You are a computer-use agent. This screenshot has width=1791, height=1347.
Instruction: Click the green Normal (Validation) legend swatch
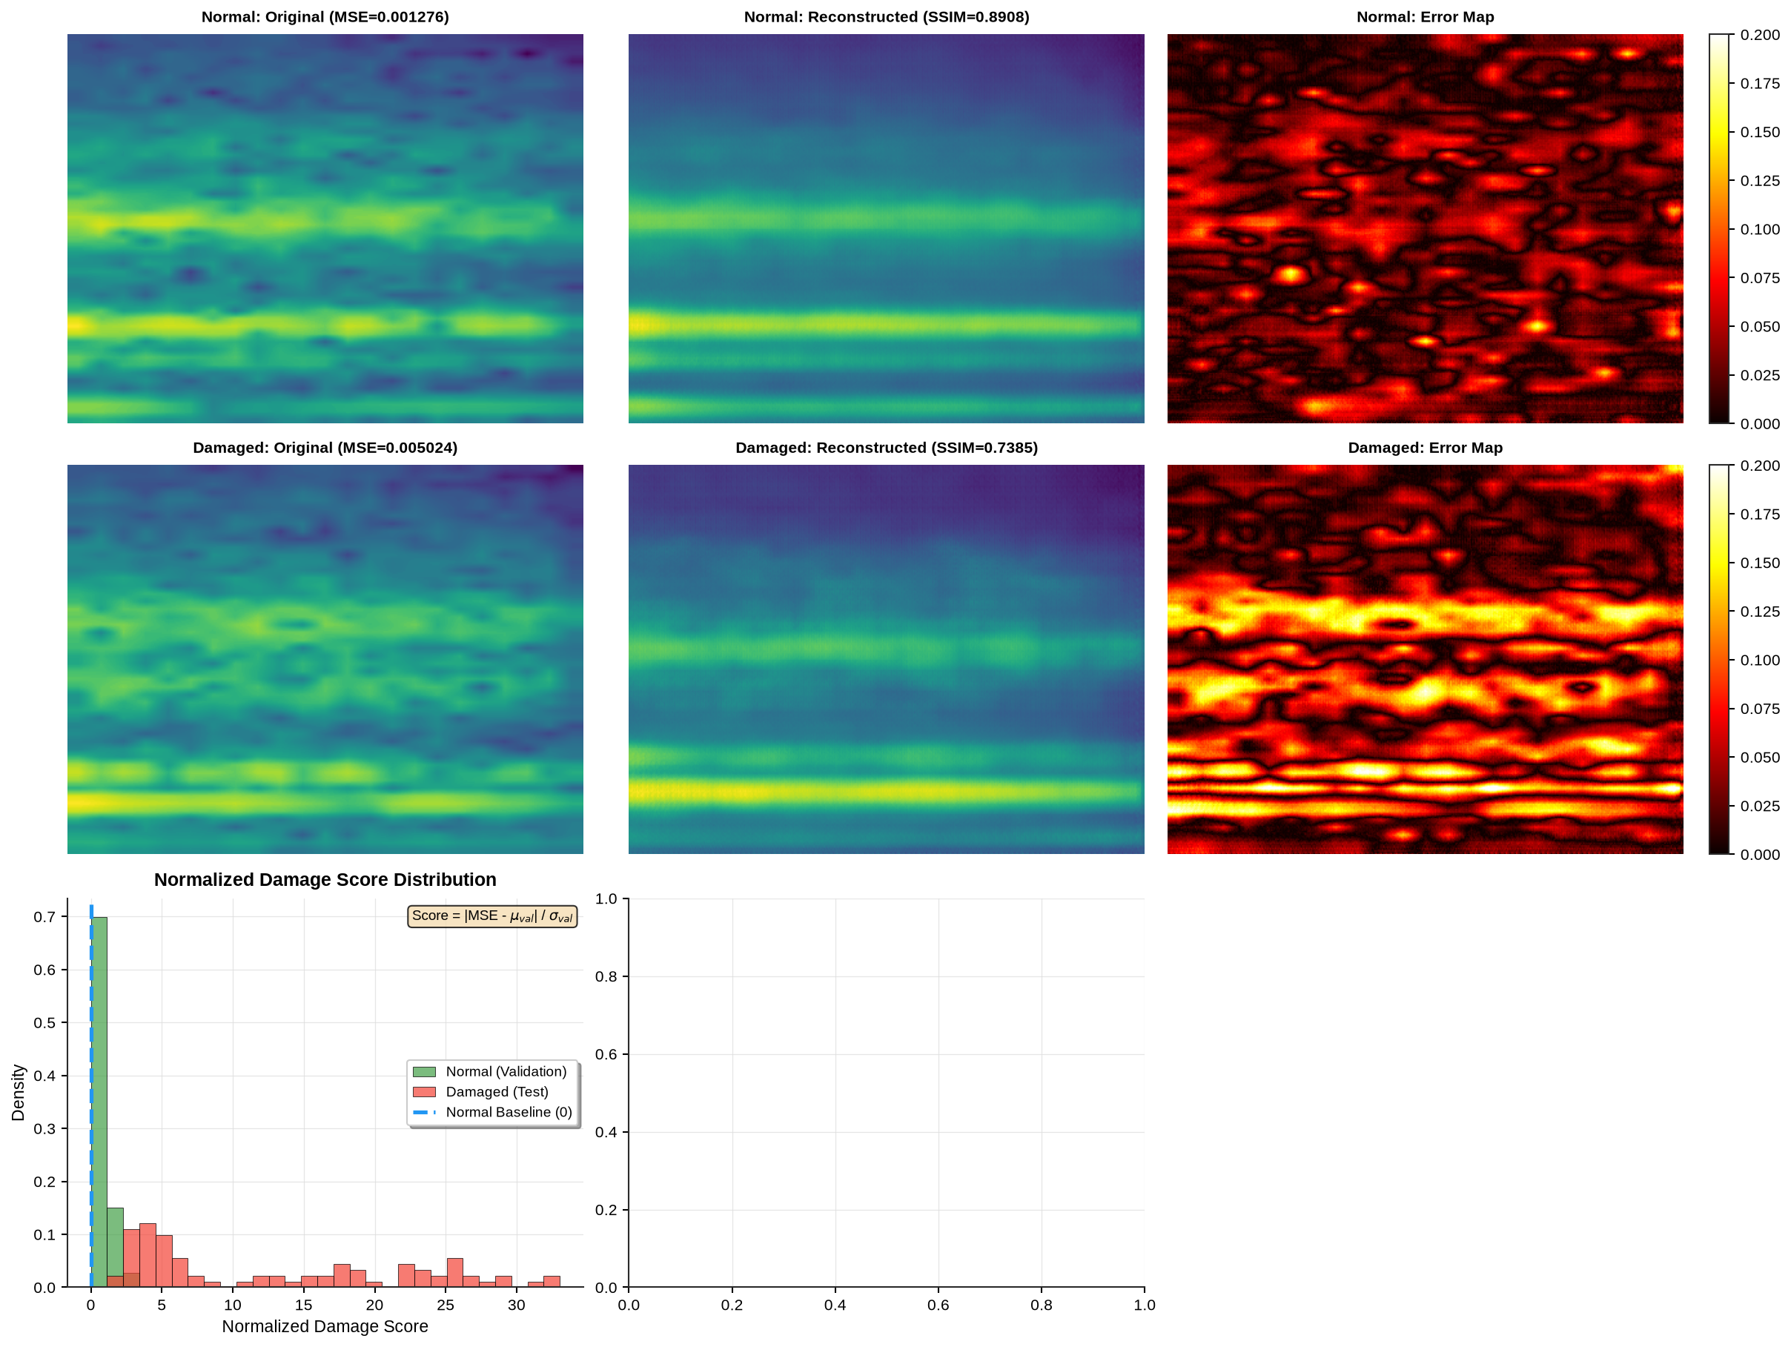[x=424, y=1072]
